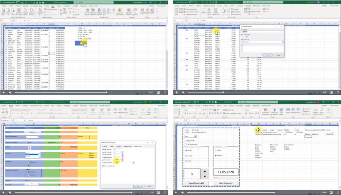Image resolution: width=341 pixels, height=195 pixels.
Task: Tick the checkbox directly under the form's dropdown
Action: (x=186, y=141)
